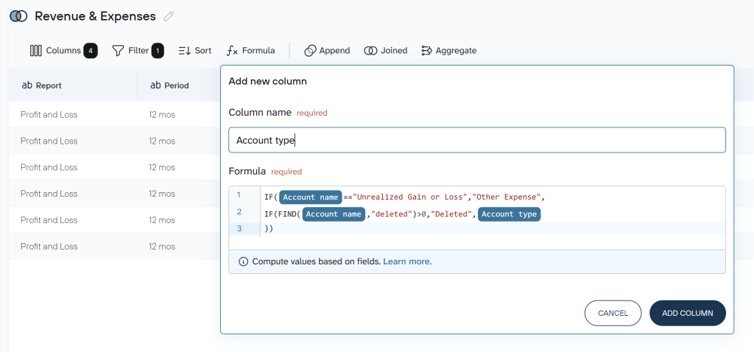Open the Sort toolbar option
This screenshot has height=352, width=754.
point(194,51)
